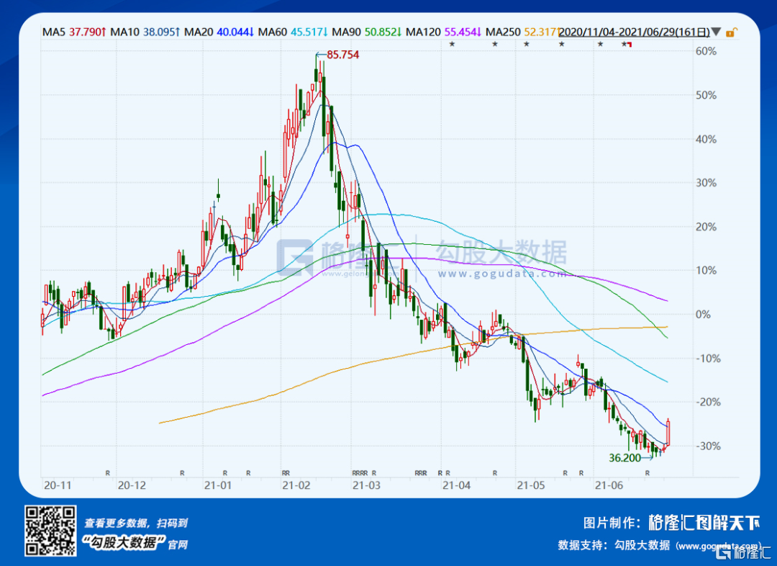Click the 36.200 low price label
777x566 pixels.
[x=625, y=457]
